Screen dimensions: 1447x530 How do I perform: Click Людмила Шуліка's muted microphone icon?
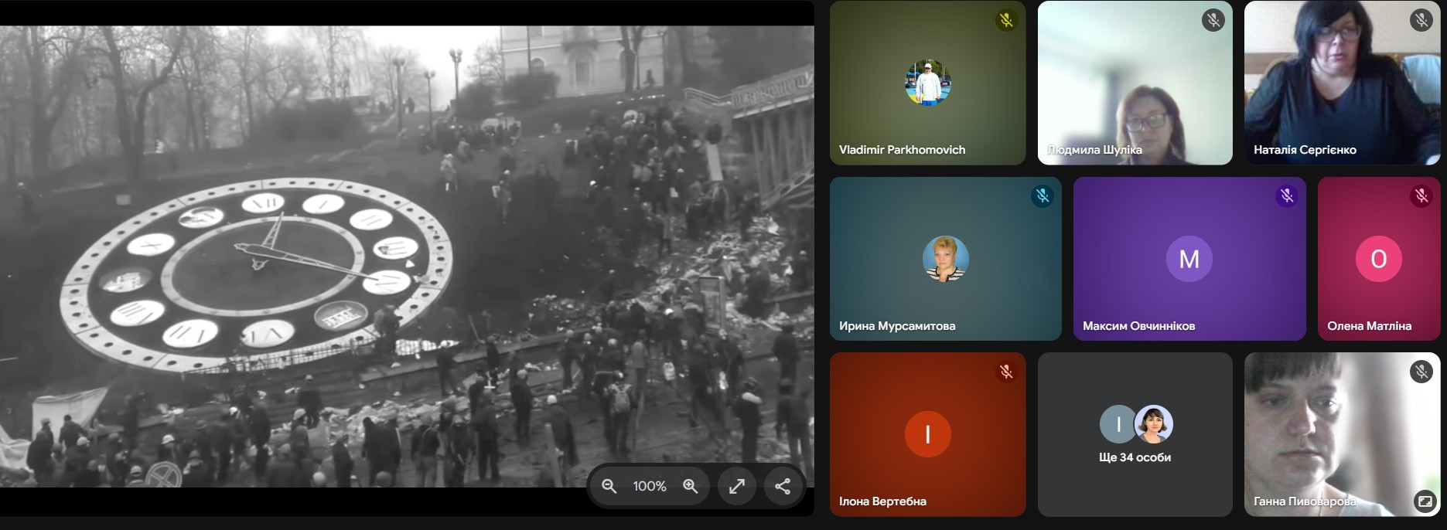coord(1213,20)
